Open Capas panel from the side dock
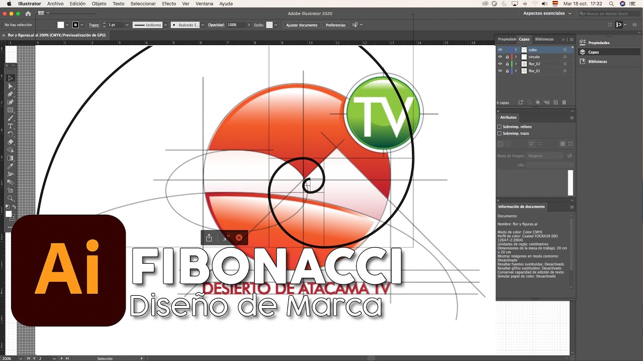This screenshot has height=361, width=643. 609,52
